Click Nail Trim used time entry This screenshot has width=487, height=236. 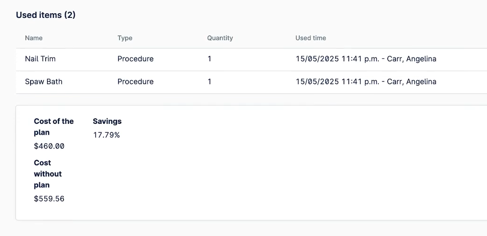point(366,59)
